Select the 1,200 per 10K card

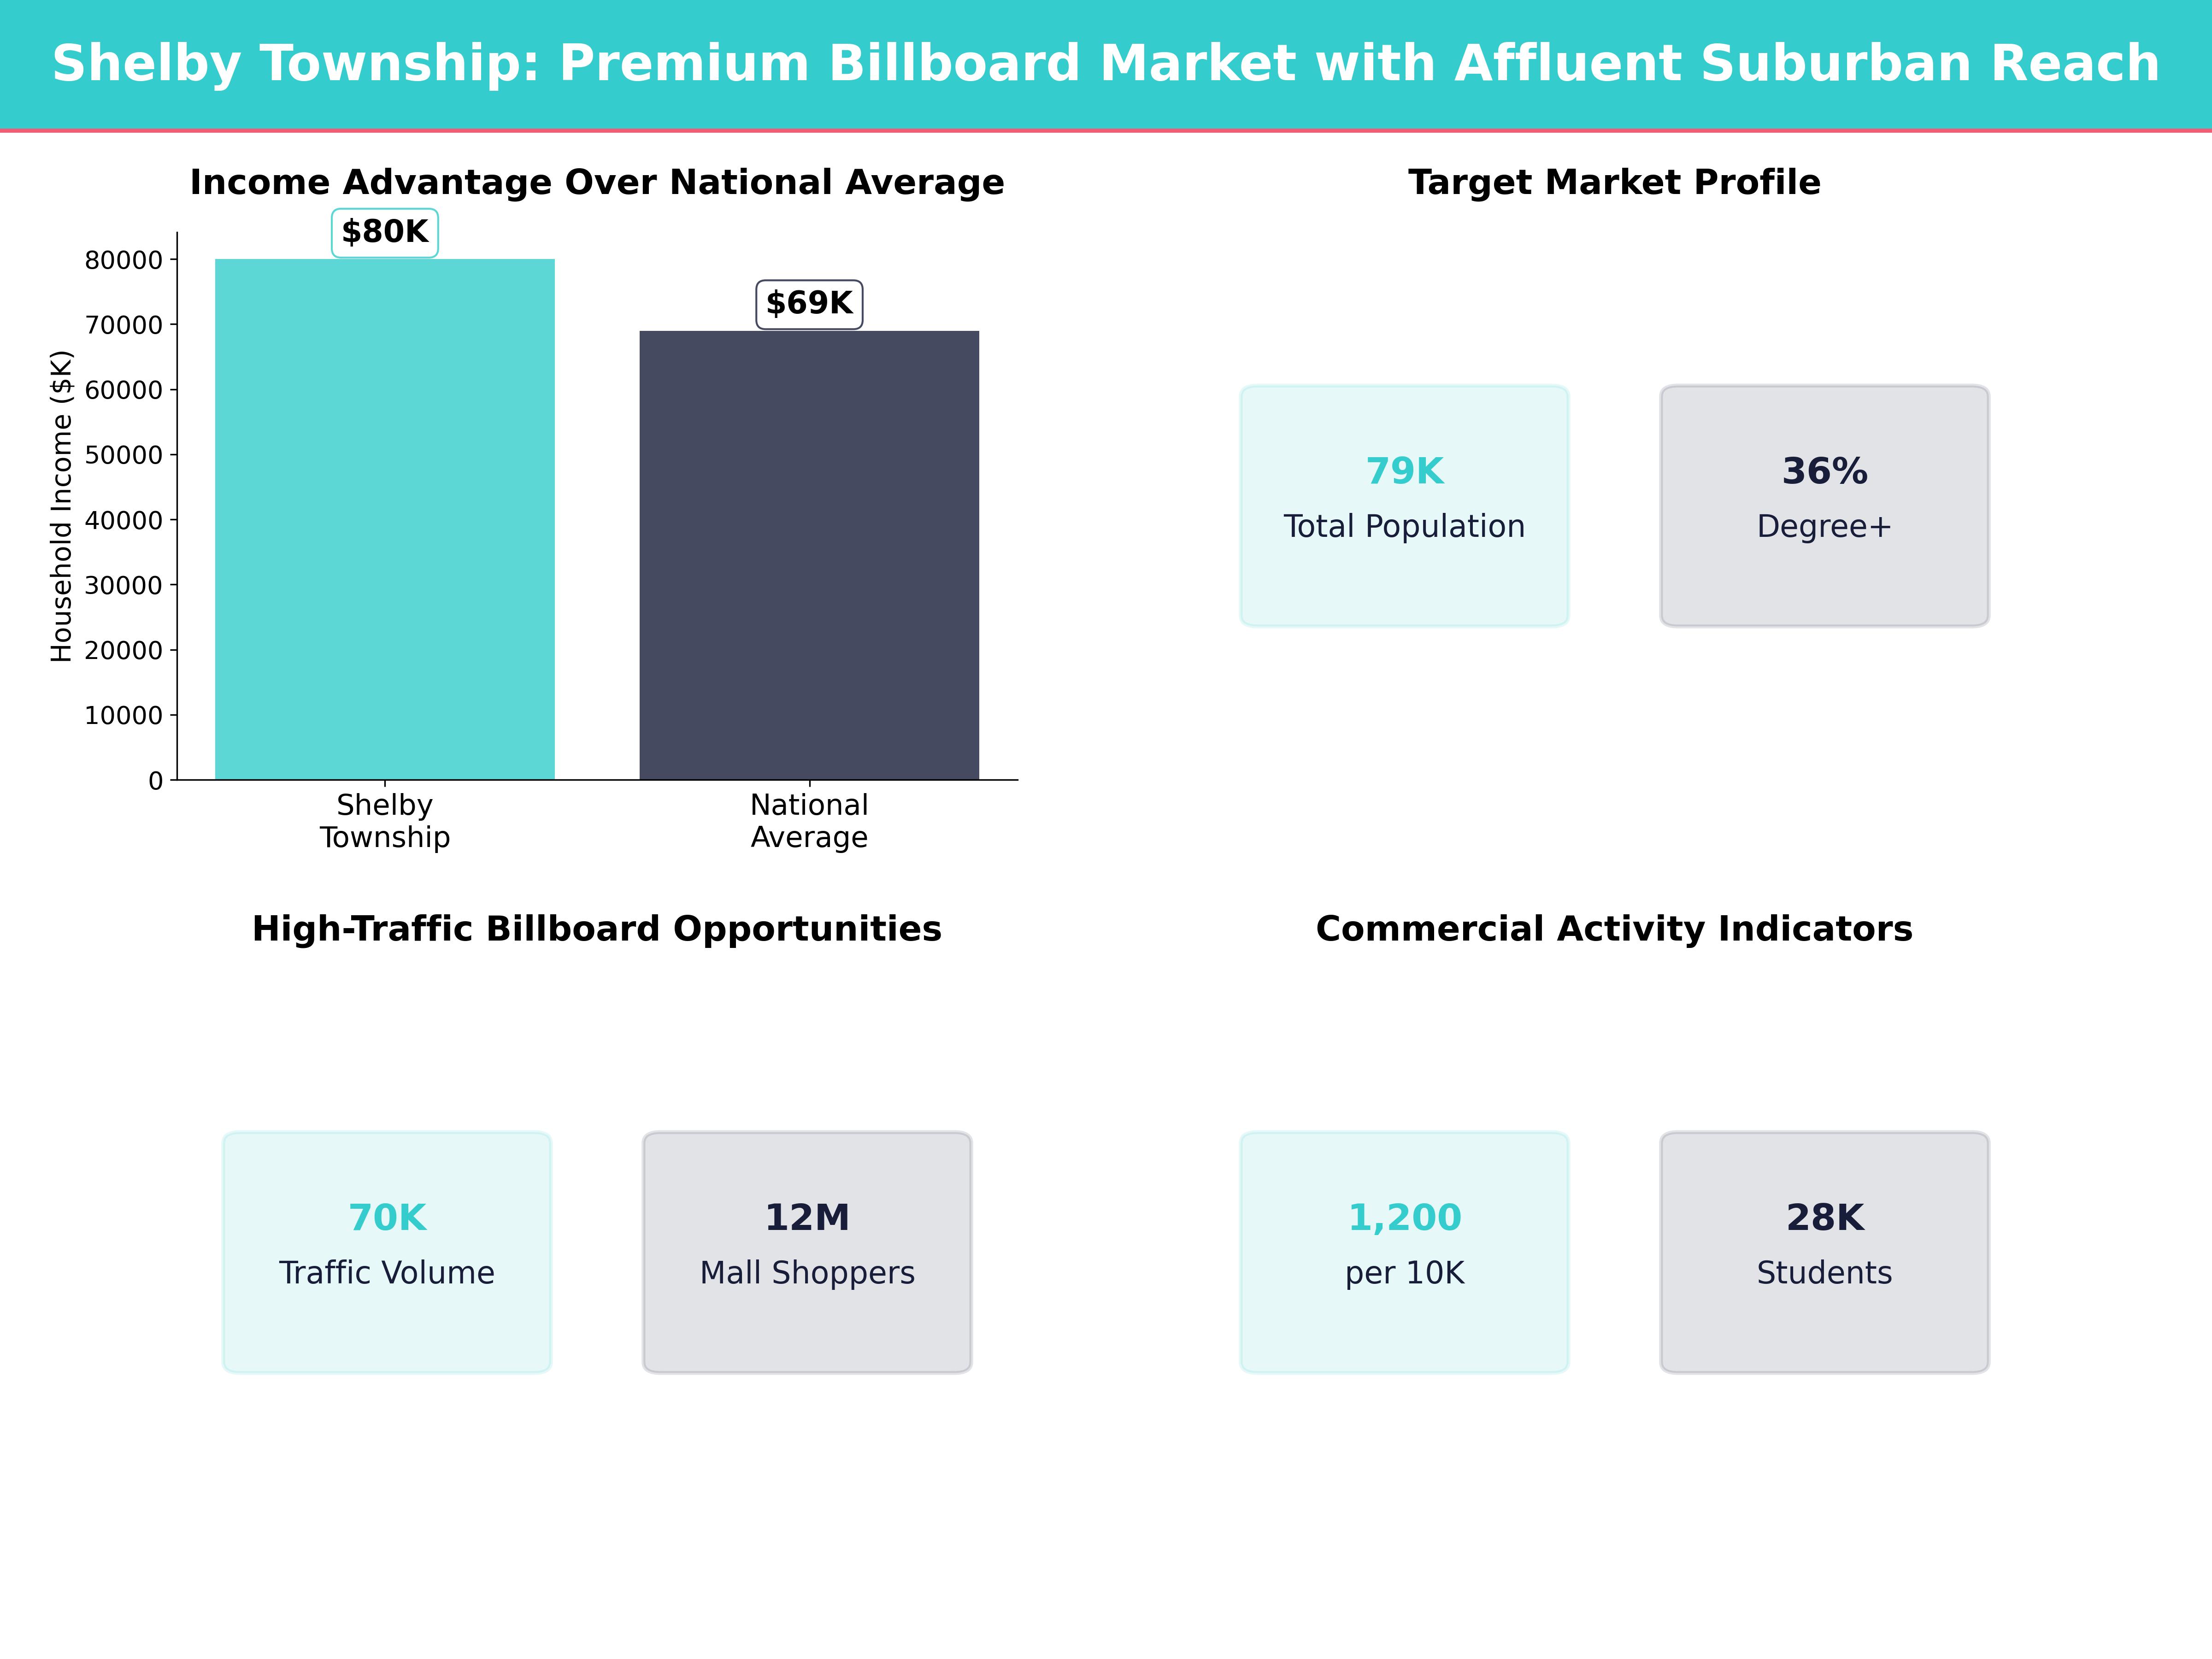[x=1404, y=1252]
